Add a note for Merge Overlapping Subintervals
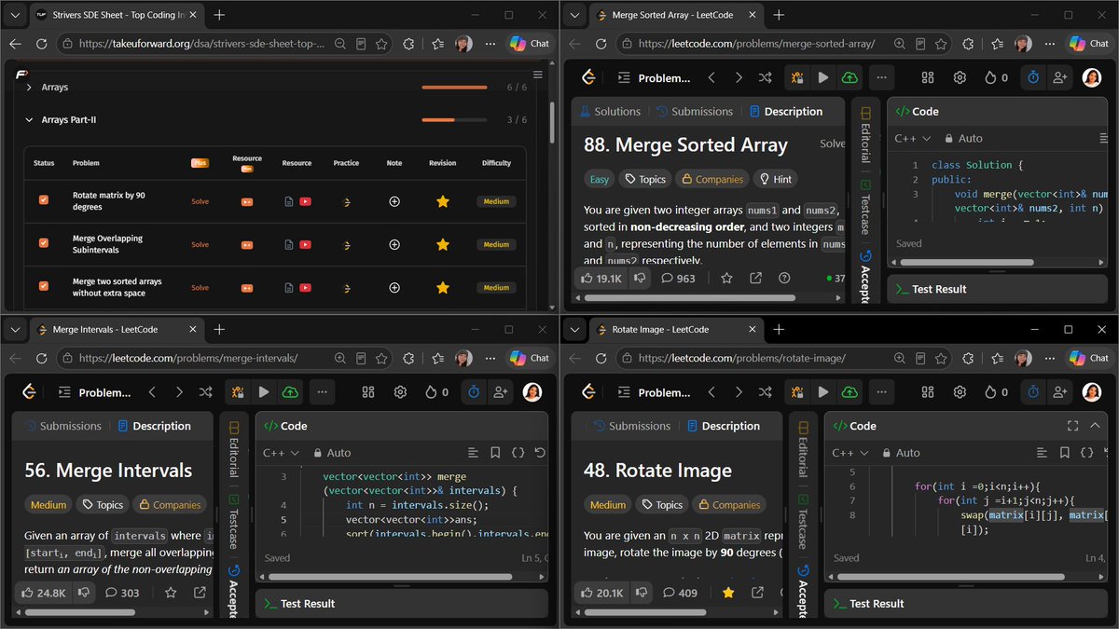1119x629 pixels. pos(394,244)
